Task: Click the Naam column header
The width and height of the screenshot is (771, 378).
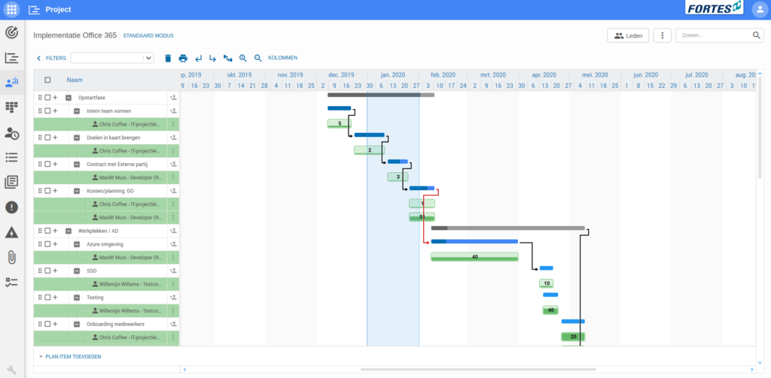Action: point(75,80)
